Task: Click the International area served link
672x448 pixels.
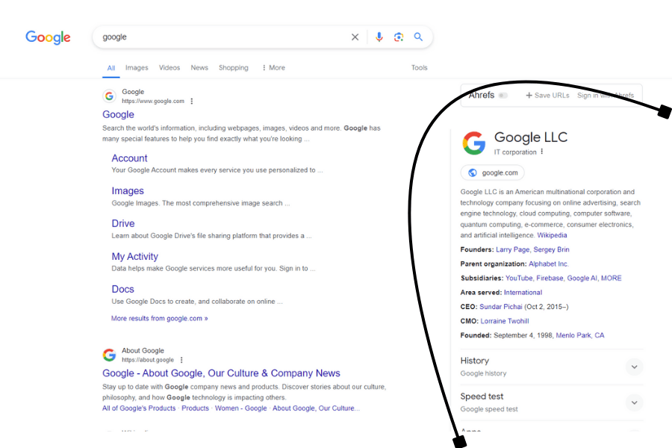Action: [523, 293]
